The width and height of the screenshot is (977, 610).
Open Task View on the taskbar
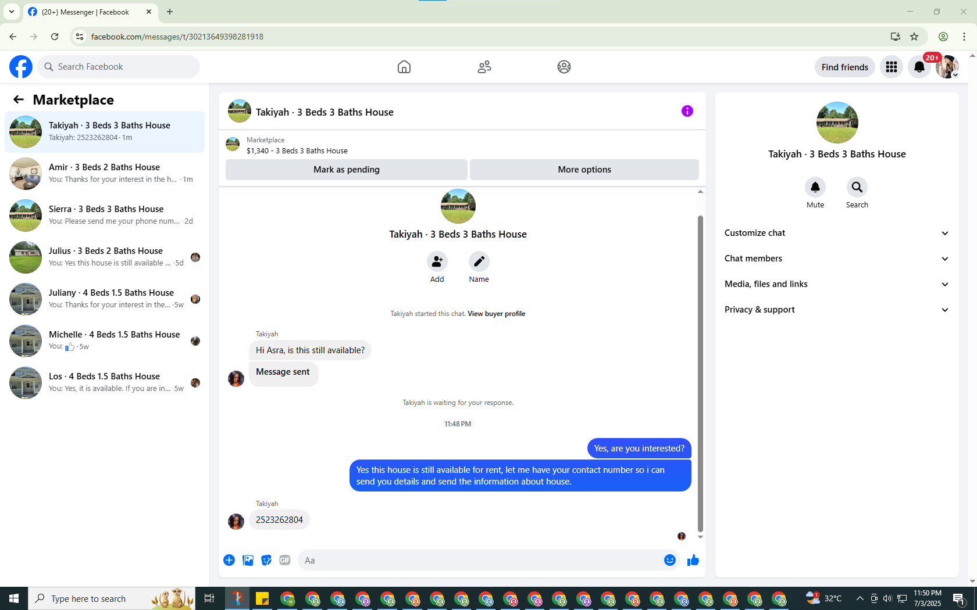point(209,598)
